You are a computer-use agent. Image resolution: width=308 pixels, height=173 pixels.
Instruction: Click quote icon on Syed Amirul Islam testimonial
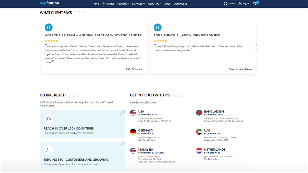158,27
